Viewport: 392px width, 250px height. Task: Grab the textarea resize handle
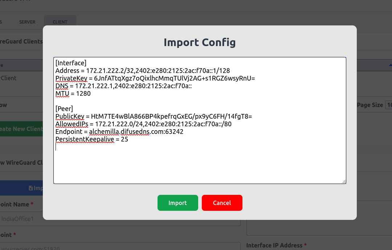click(x=343, y=181)
